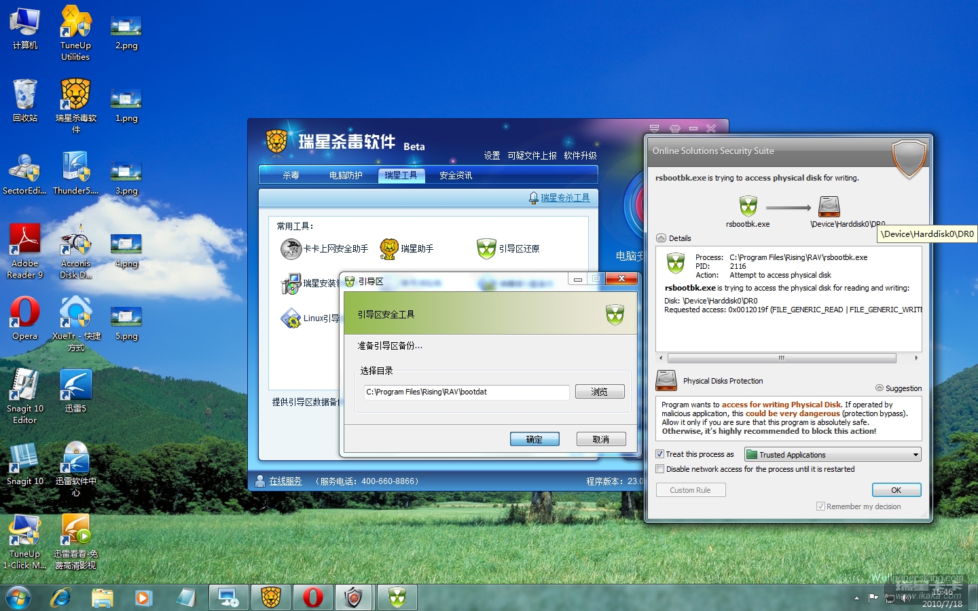Open the 5.png file thumbnail
The width and height of the screenshot is (978, 611).
126,323
